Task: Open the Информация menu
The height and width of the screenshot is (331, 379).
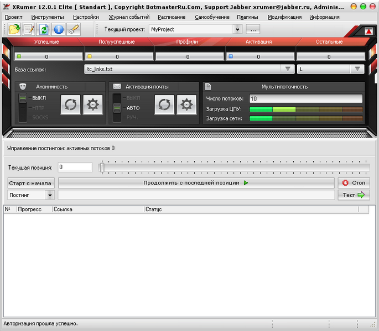Action: [324, 17]
